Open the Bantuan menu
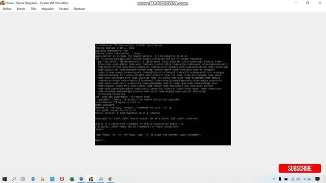Screen dimensions: 326x183 (x=79, y=9)
